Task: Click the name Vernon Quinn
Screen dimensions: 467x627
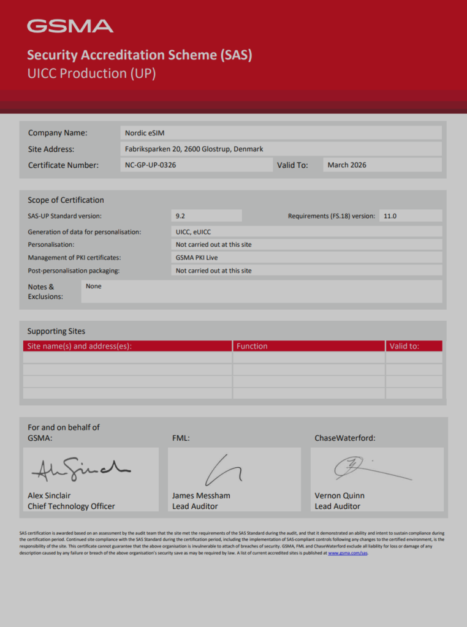Action: pyautogui.click(x=340, y=495)
